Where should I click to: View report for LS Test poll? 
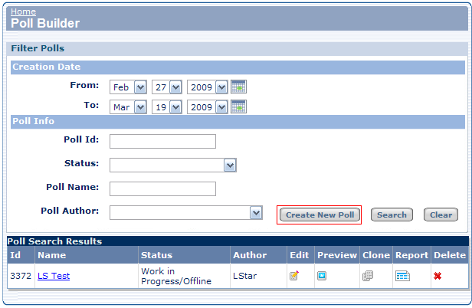coord(402,276)
